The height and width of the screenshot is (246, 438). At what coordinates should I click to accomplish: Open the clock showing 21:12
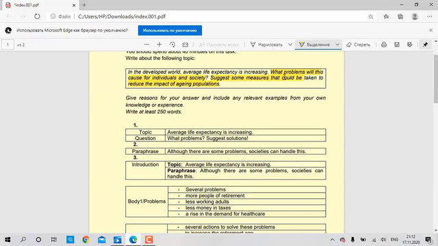[411, 240]
